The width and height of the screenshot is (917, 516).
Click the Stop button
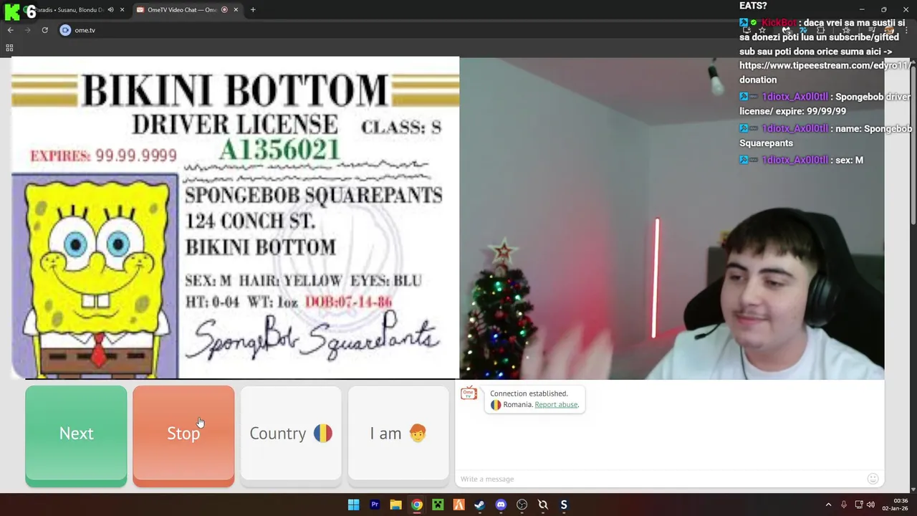(183, 436)
